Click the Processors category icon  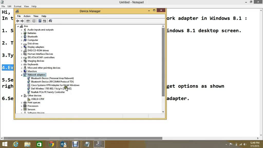25,106
